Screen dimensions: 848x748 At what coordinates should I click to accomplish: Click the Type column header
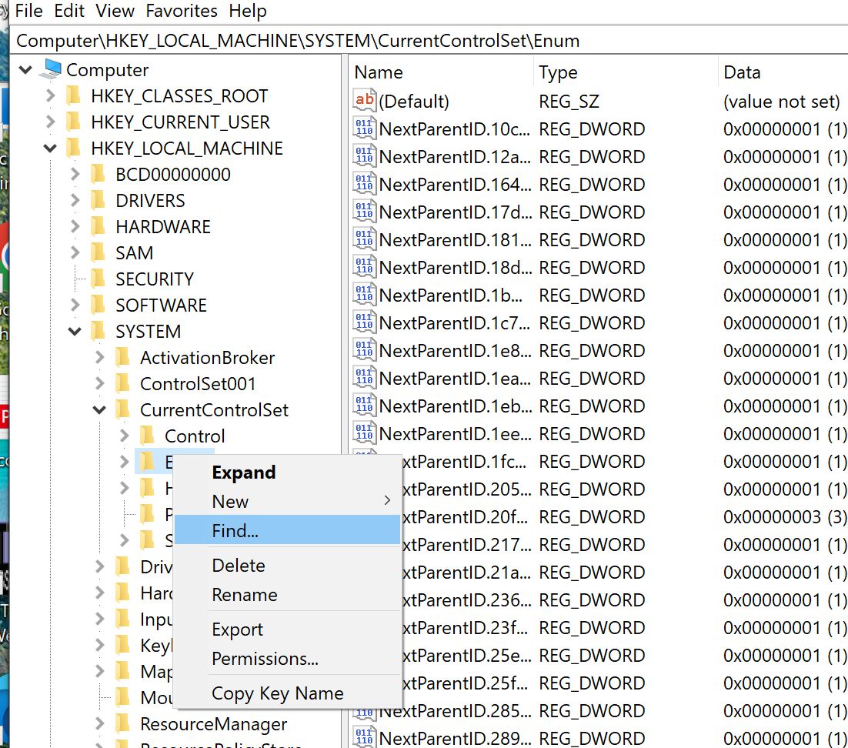[558, 72]
